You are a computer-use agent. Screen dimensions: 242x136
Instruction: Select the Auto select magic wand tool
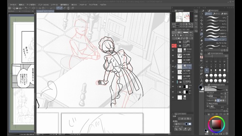tap(202, 31)
